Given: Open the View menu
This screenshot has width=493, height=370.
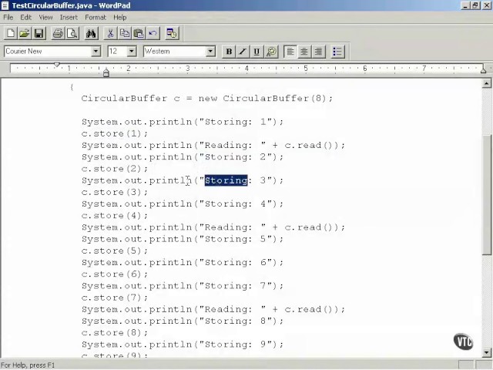Looking at the screenshot, I should point(45,17).
